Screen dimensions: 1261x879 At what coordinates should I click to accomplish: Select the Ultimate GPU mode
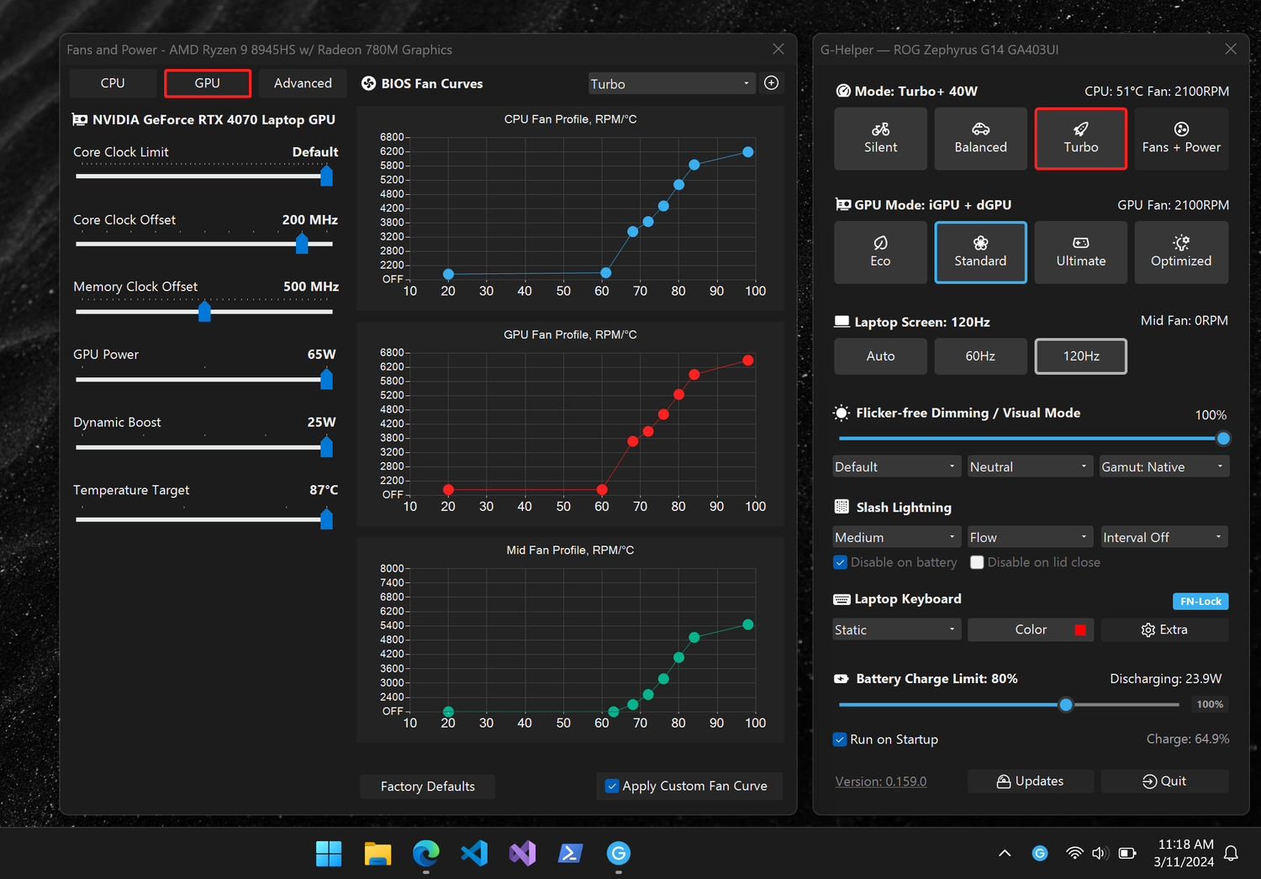pos(1080,252)
